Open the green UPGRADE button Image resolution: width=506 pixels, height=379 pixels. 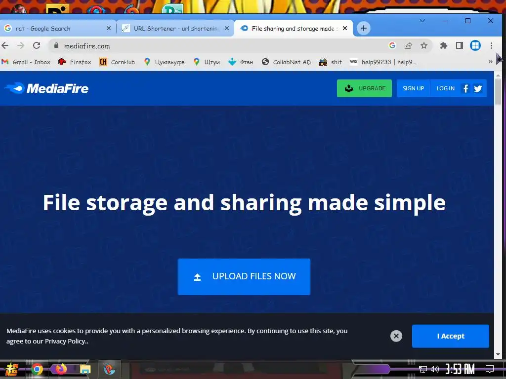[x=364, y=88]
